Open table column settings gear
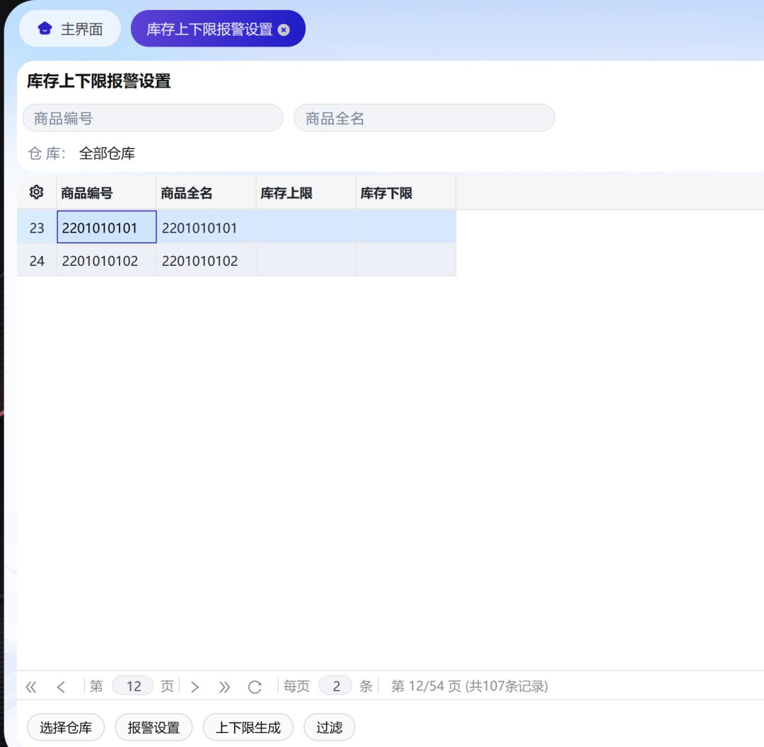The image size is (764, 747). (37, 193)
